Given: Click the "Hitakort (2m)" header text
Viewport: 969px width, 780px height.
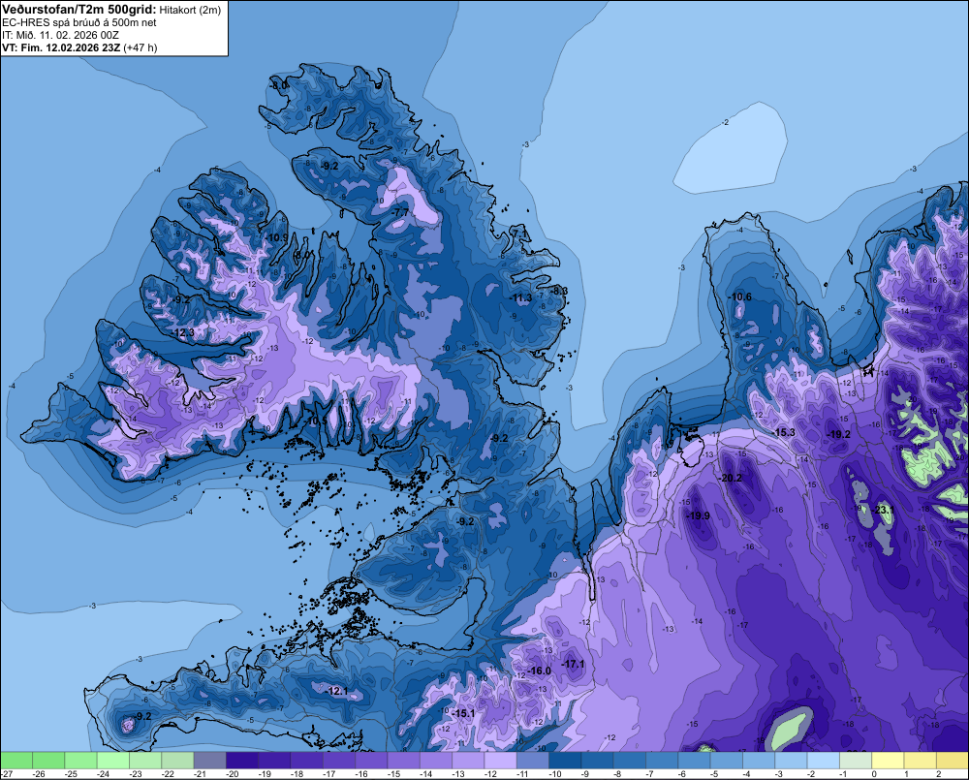Looking at the screenshot, I should coord(190,10).
